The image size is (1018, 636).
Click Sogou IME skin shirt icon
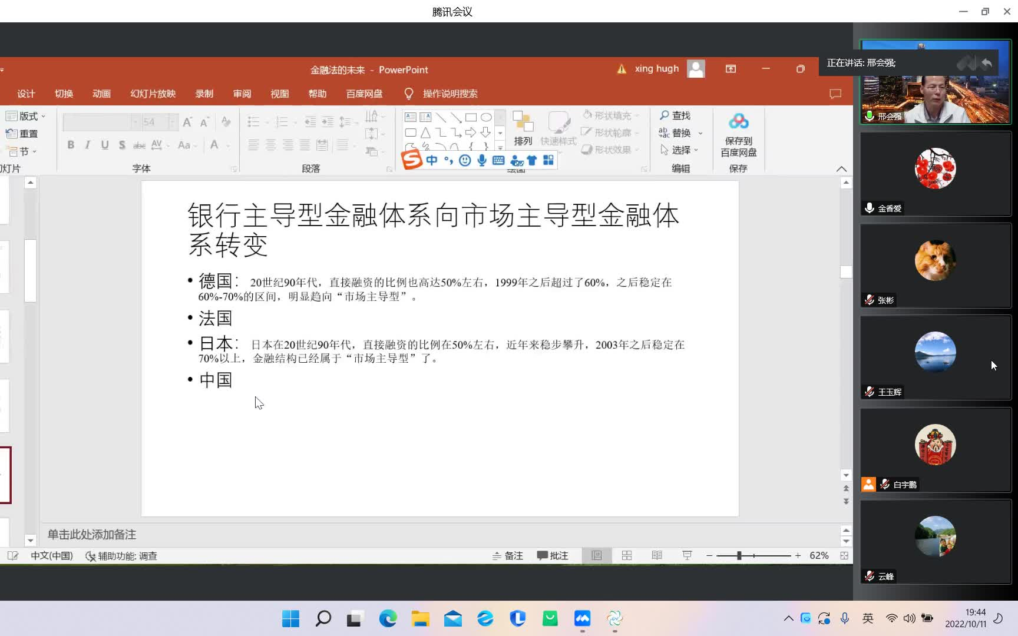[x=532, y=160]
